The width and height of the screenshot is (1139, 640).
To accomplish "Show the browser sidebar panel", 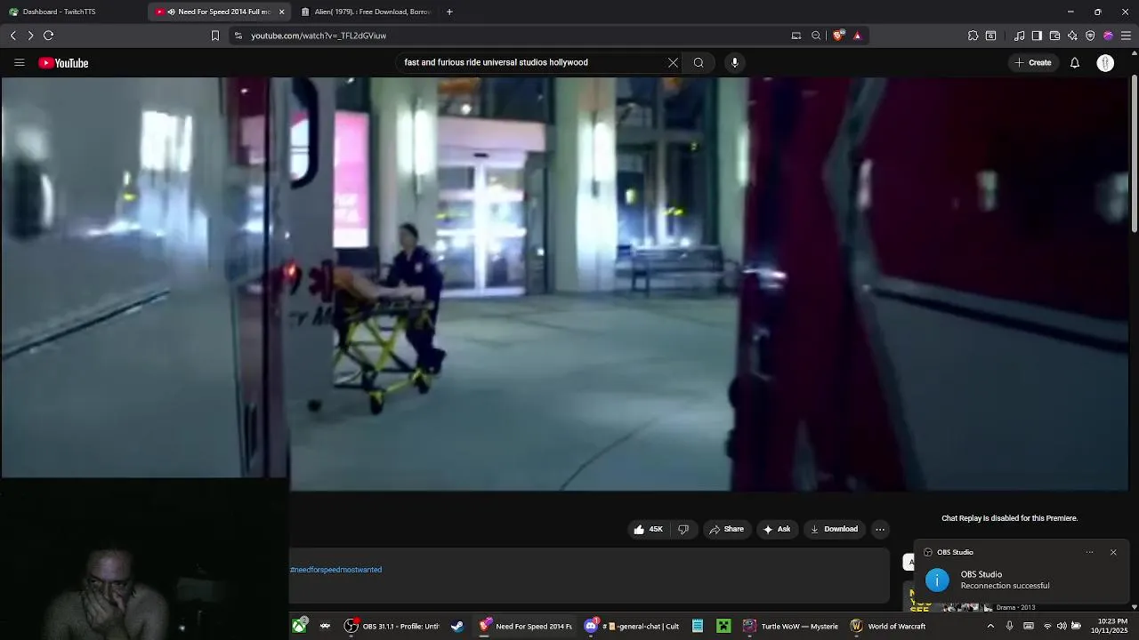I will pos(1037,36).
